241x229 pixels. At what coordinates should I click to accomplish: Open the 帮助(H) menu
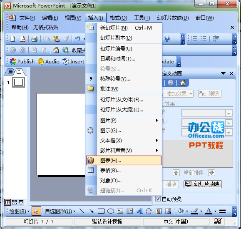coord(20,28)
